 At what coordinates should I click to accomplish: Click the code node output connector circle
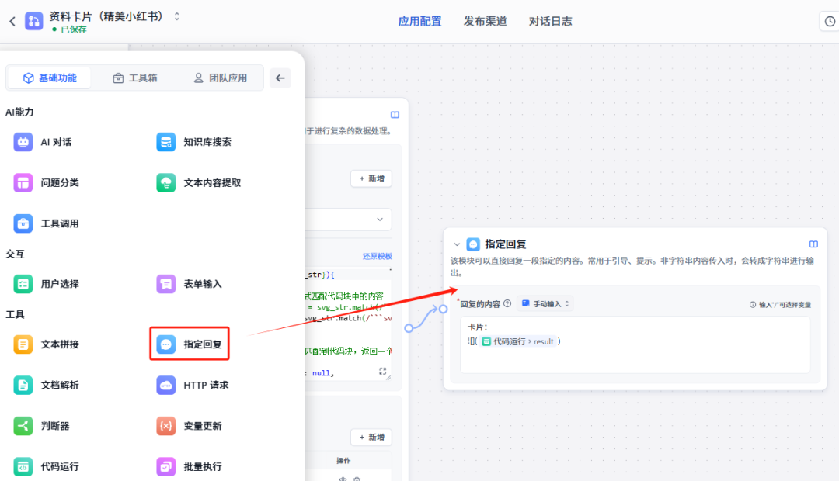409,328
